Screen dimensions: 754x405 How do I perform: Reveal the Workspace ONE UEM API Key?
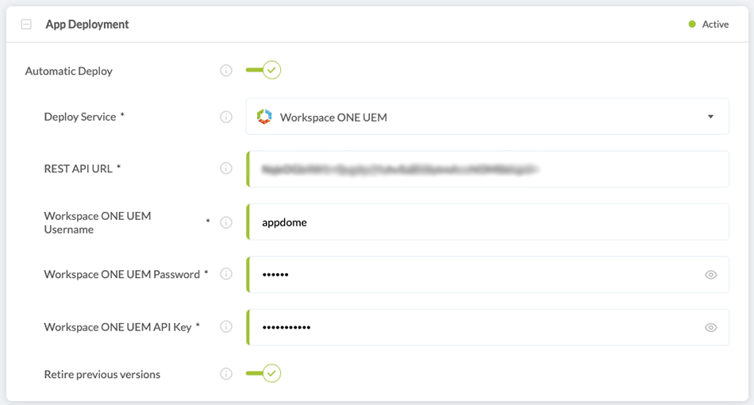click(x=711, y=327)
